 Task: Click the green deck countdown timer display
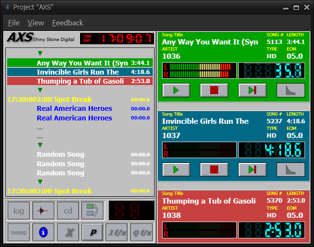[272, 71]
